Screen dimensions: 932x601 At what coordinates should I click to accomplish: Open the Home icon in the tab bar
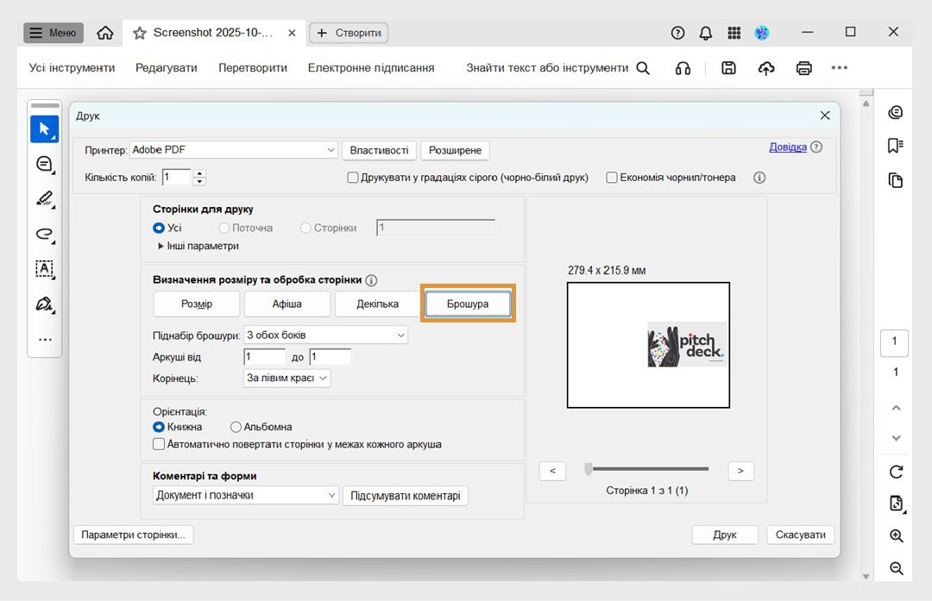tap(105, 33)
